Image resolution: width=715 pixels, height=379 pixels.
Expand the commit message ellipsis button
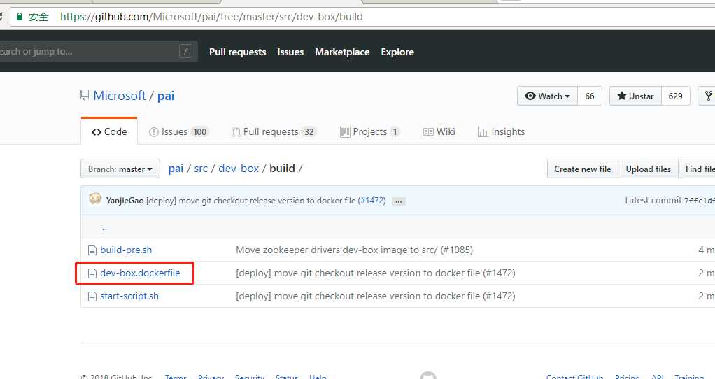[x=399, y=201]
